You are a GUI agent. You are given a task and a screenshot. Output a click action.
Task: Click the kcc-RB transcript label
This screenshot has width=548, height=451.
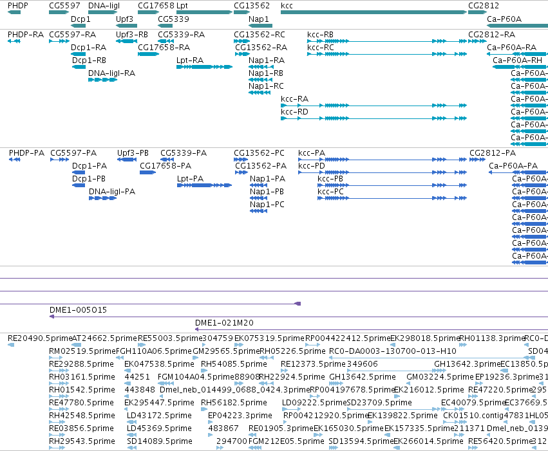click(320, 35)
